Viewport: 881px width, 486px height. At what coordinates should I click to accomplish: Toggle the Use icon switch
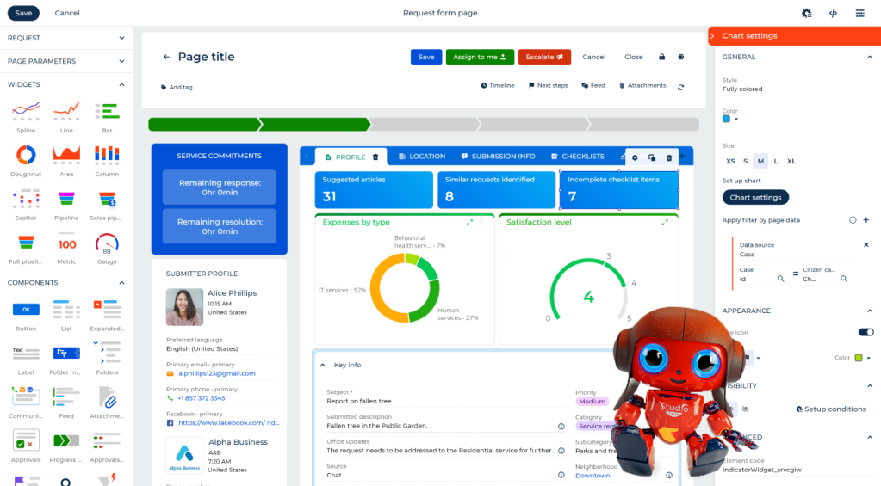[865, 332]
